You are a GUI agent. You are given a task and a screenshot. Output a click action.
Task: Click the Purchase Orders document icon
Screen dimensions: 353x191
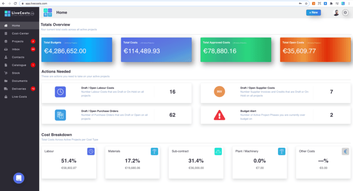61,114
